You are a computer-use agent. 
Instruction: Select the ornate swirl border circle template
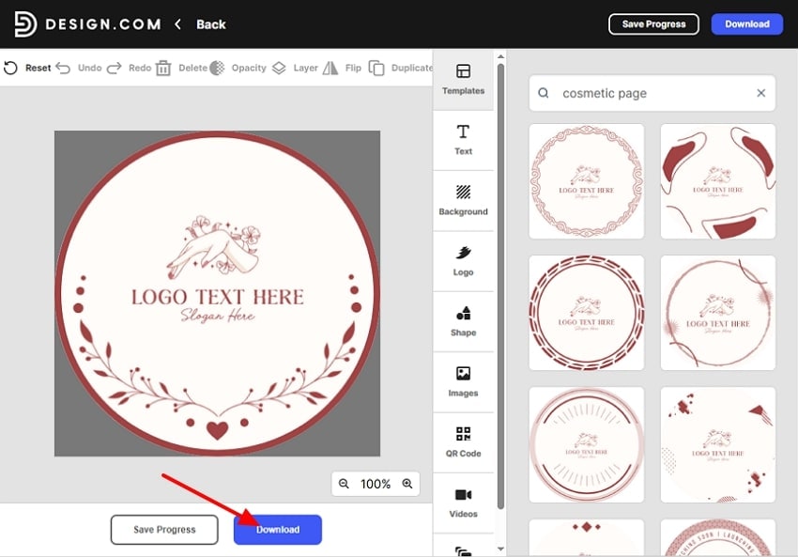point(586,181)
